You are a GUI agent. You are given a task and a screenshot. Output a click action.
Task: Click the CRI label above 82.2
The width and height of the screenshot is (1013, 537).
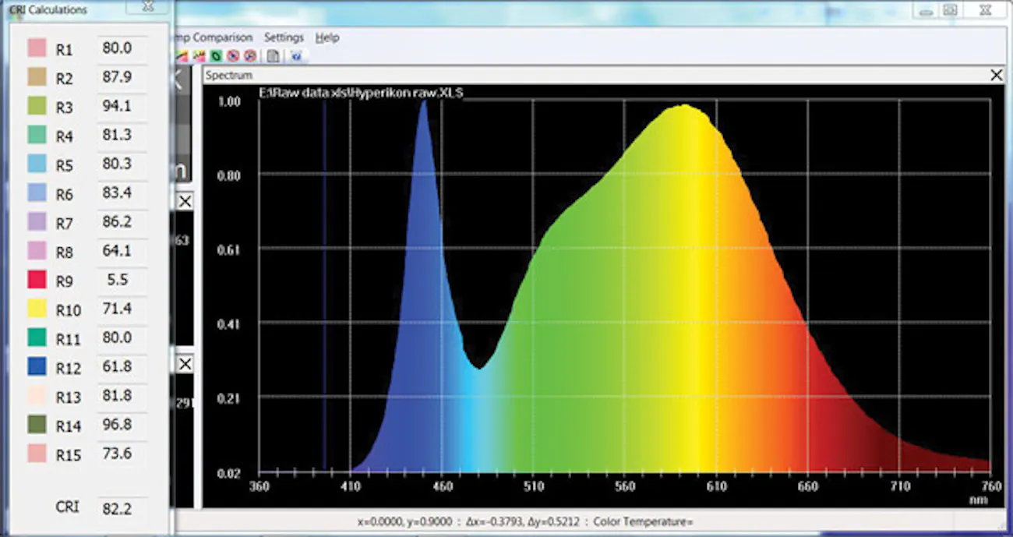(67, 507)
